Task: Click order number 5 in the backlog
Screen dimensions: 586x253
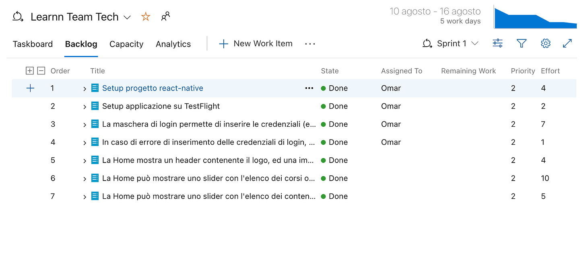Action: point(53,160)
